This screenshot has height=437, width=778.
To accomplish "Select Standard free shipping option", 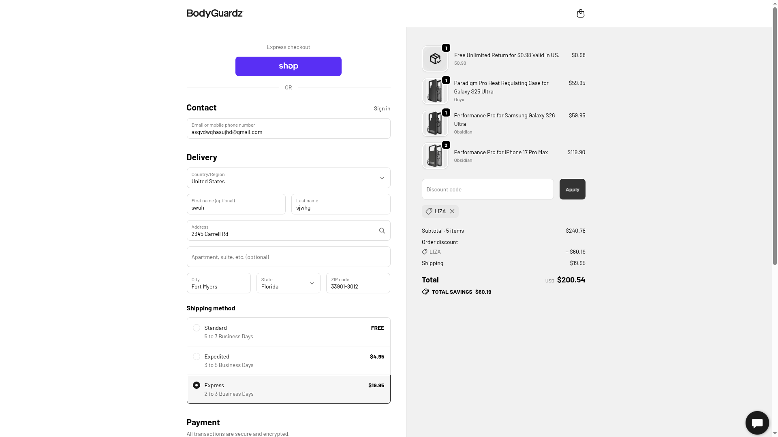I will click(x=197, y=328).
